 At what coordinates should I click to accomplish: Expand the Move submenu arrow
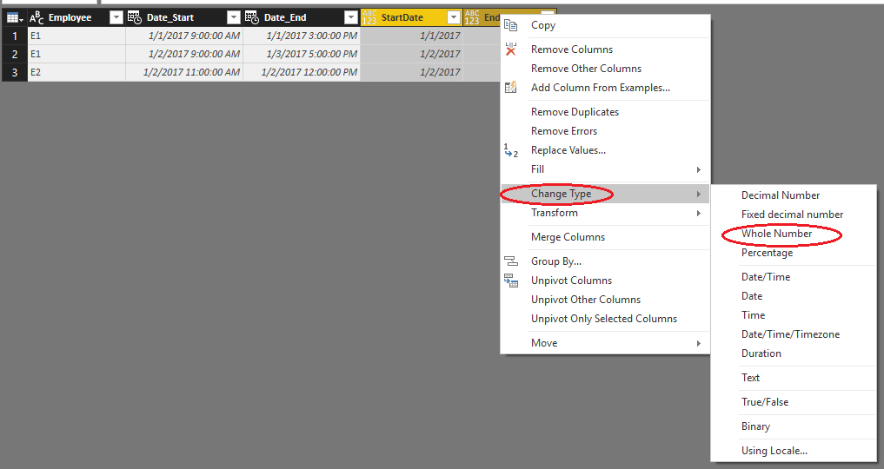pos(699,343)
